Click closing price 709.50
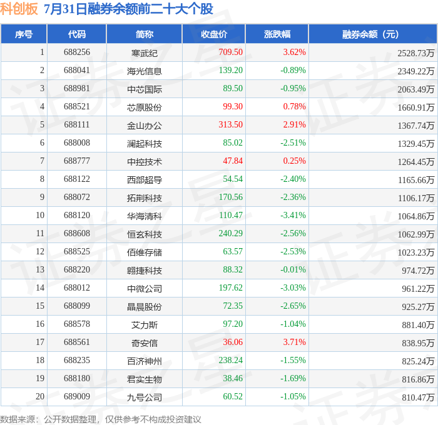The image size is (438, 425). point(230,52)
